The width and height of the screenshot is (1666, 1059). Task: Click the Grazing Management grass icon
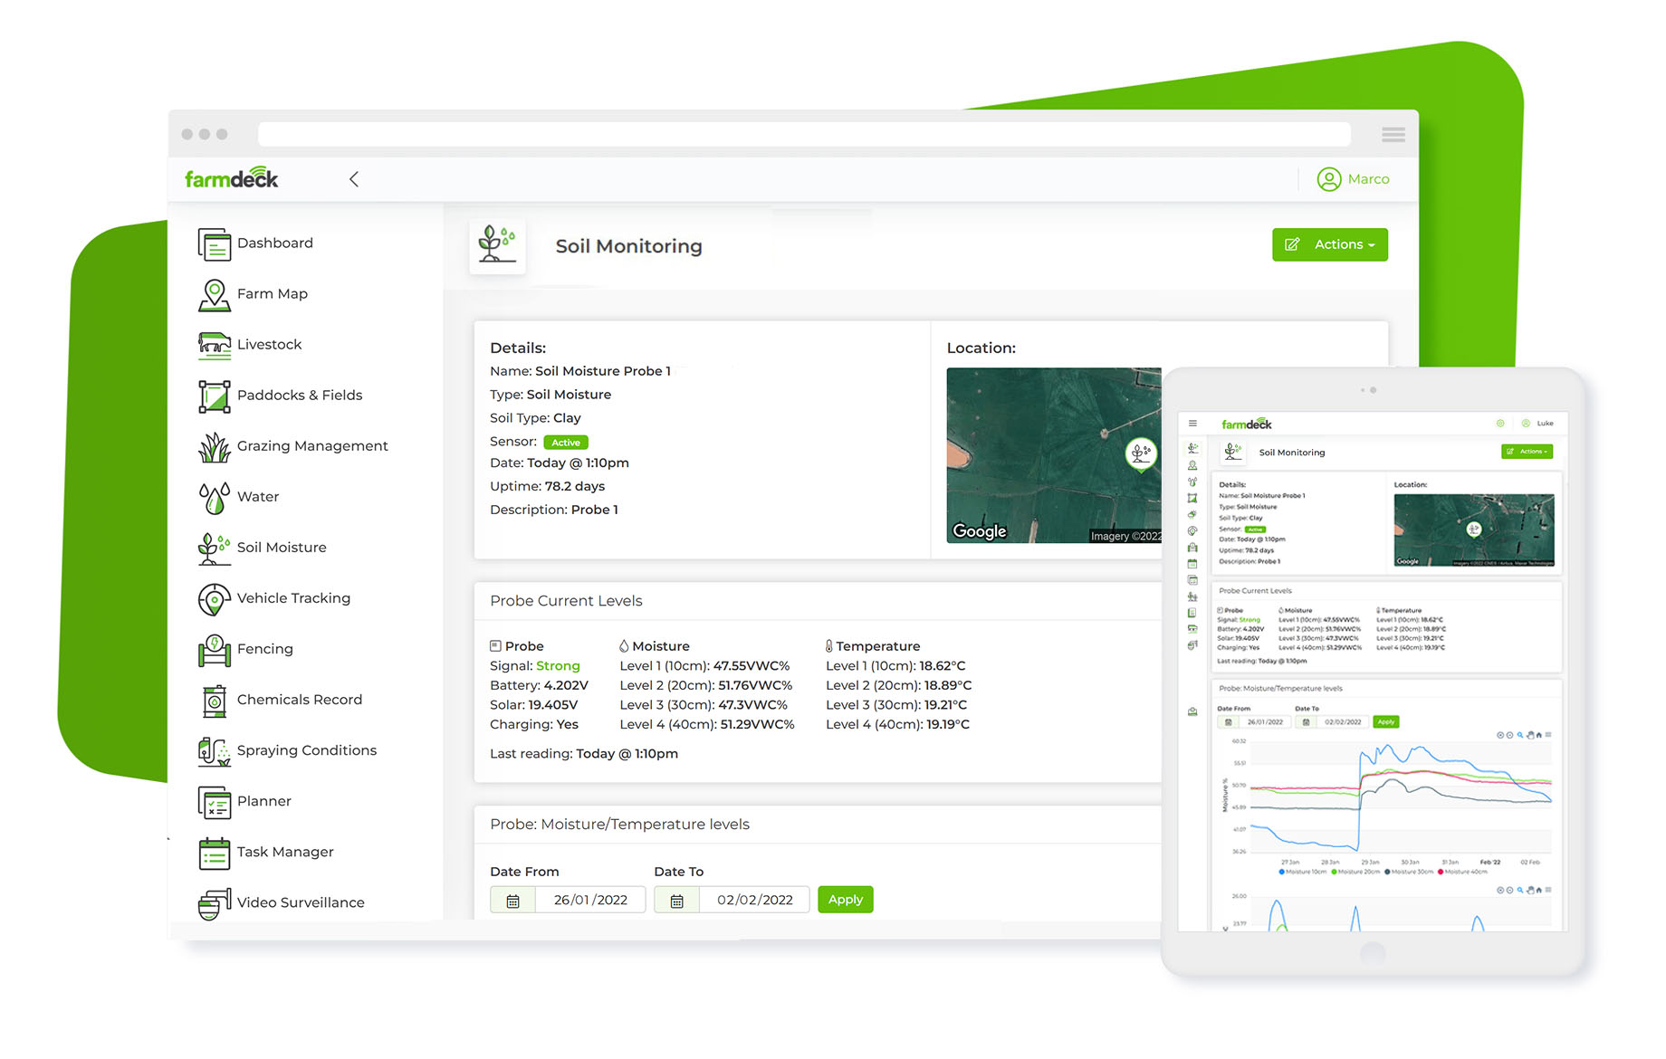215,446
